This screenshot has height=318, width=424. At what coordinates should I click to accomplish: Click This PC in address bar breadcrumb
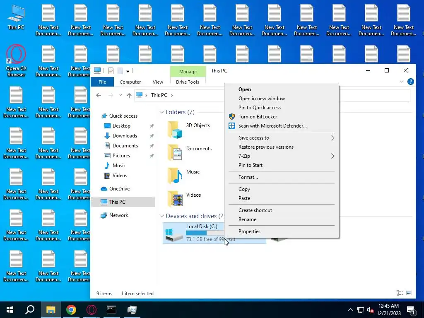coord(159,95)
